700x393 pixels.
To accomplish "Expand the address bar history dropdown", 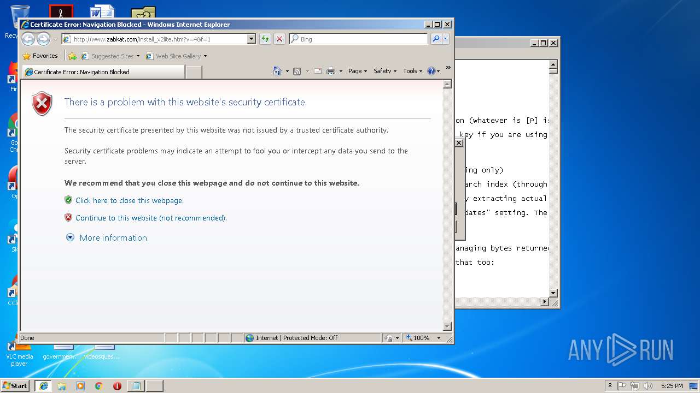I will click(x=252, y=39).
